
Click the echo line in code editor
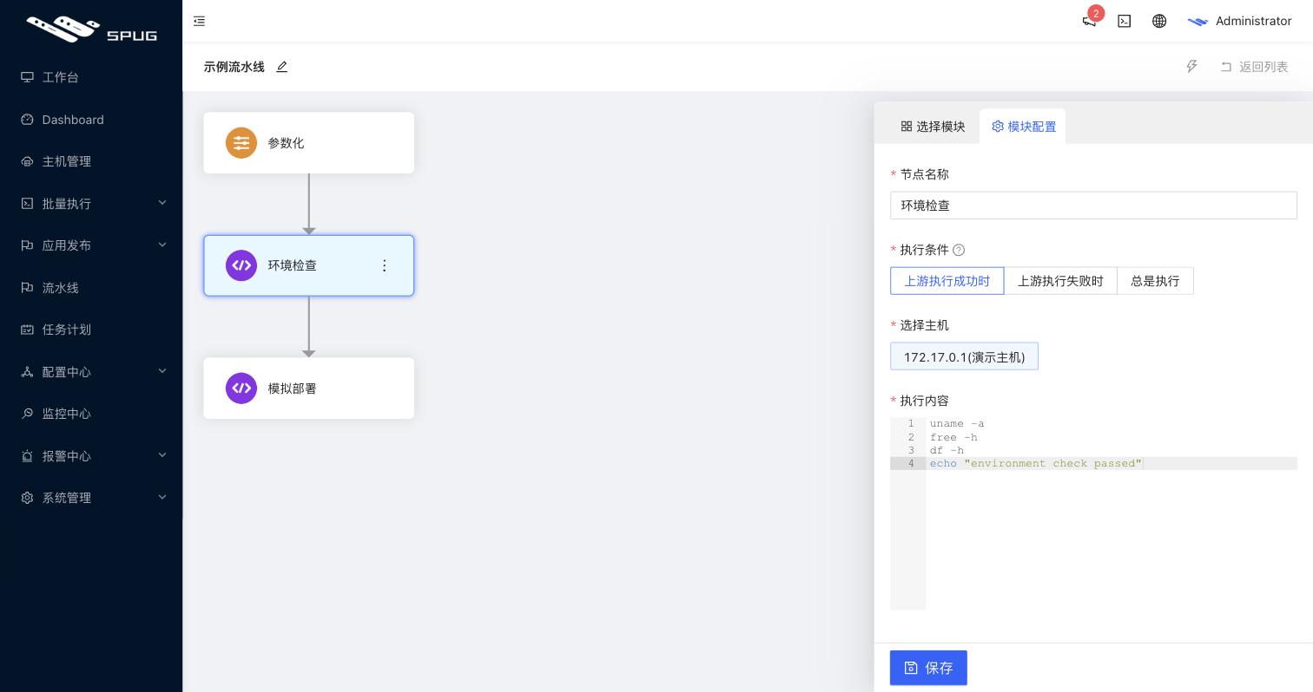(1036, 463)
